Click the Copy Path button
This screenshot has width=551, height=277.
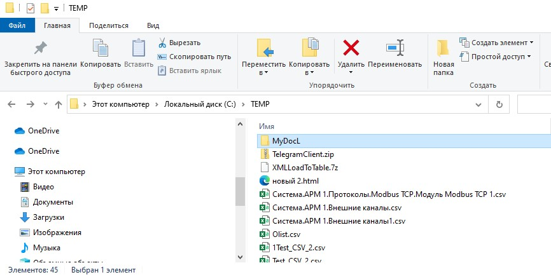point(194,57)
